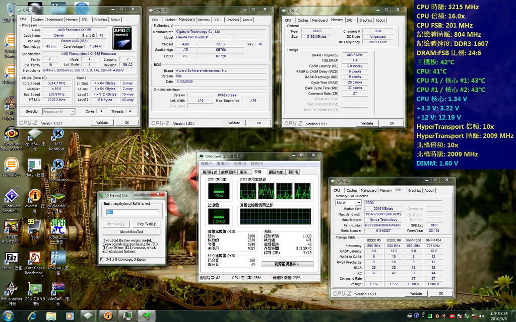516x322 pixels.
Task: Open Windows Explorer folder on taskbar
Action: tap(51, 316)
